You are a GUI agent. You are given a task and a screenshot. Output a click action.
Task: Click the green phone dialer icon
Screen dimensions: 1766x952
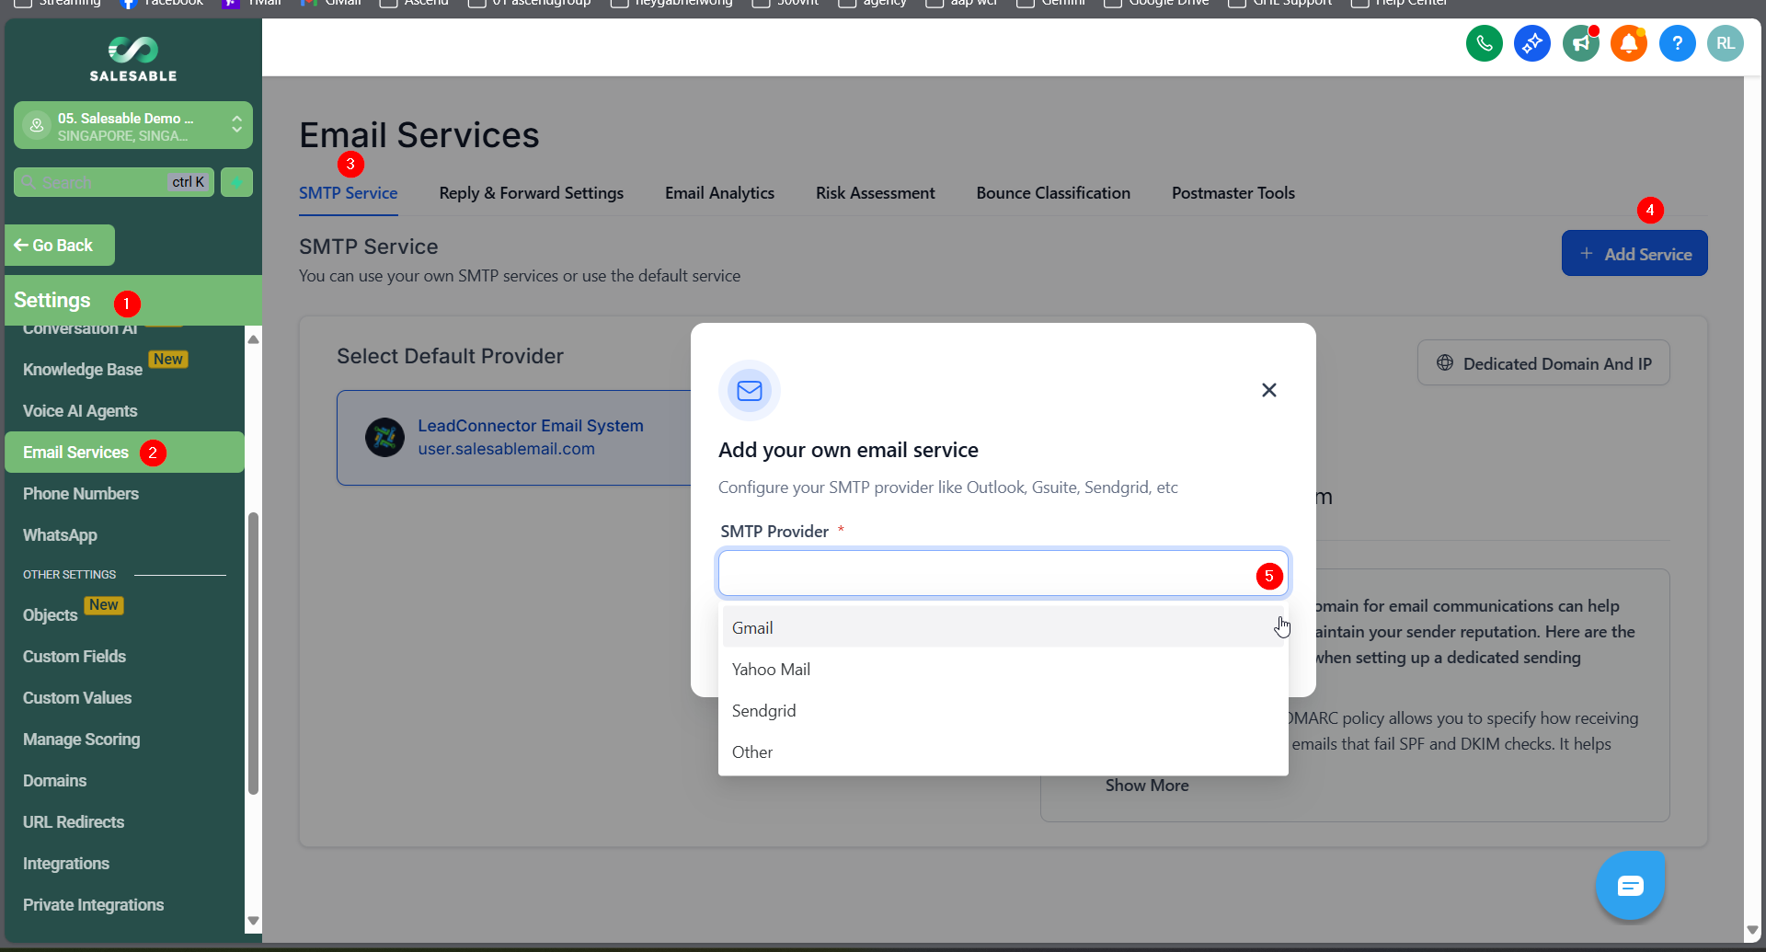pos(1484,43)
